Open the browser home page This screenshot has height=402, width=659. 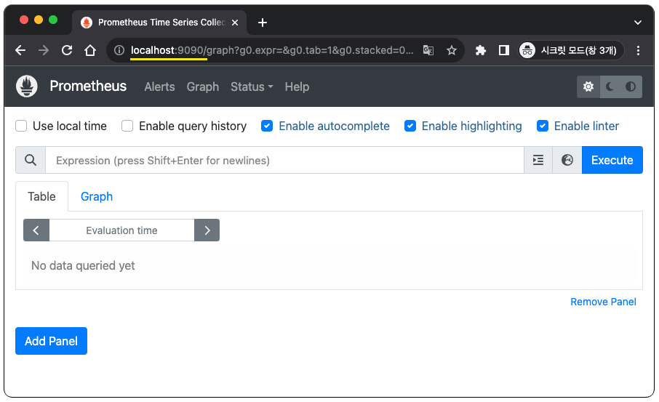coord(90,50)
